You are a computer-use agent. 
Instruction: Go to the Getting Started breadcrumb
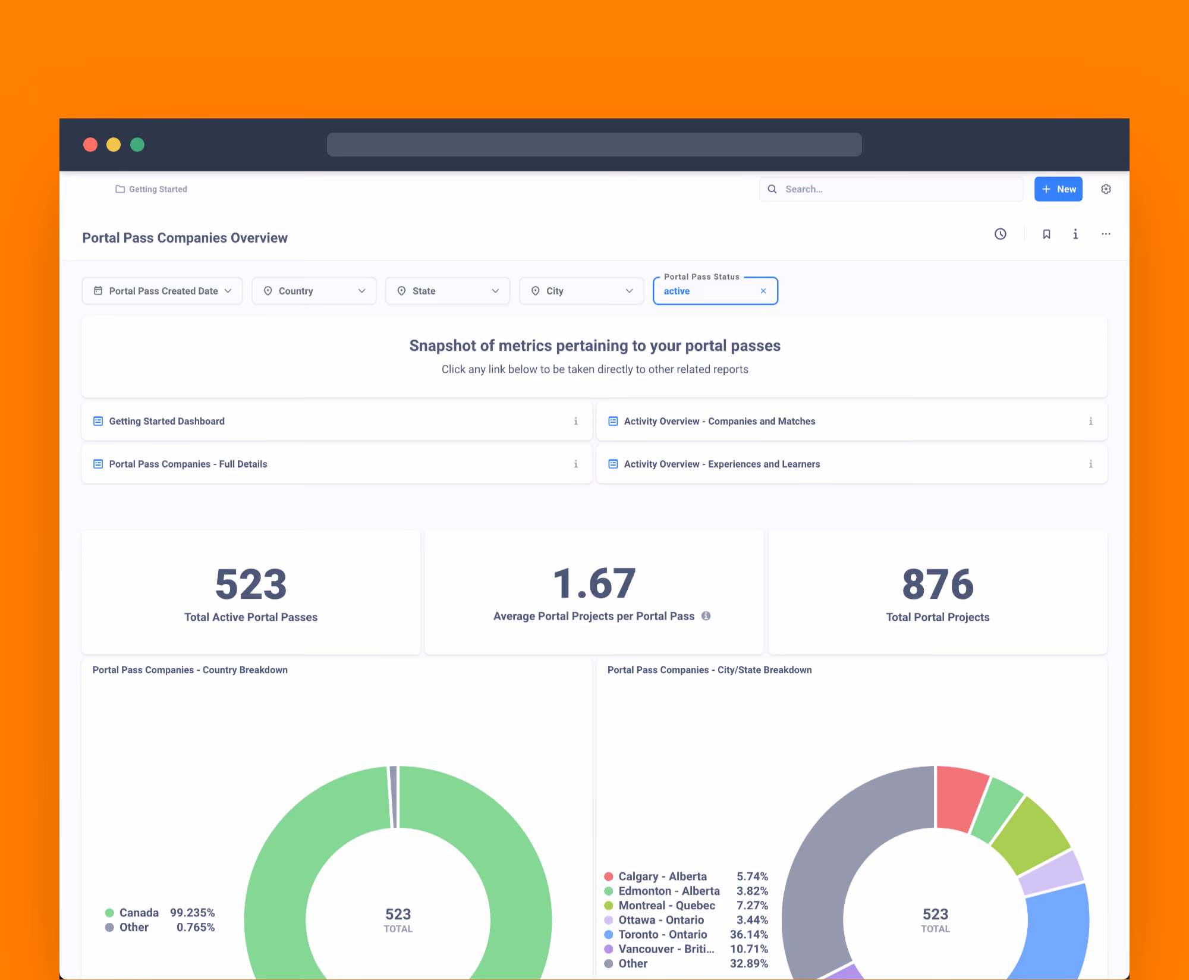(x=158, y=189)
